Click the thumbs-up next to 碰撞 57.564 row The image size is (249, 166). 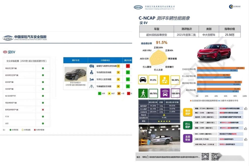pyautogui.click(x=246, y=108)
